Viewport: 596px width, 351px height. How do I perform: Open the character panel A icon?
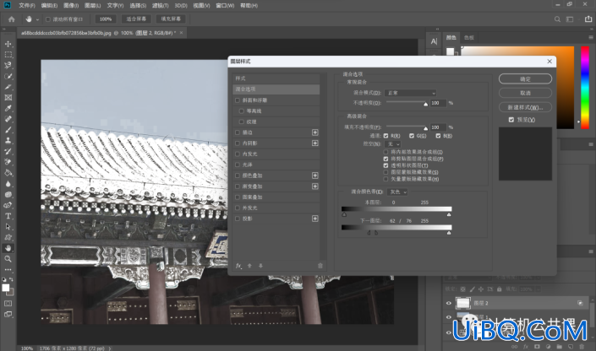[434, 41]
